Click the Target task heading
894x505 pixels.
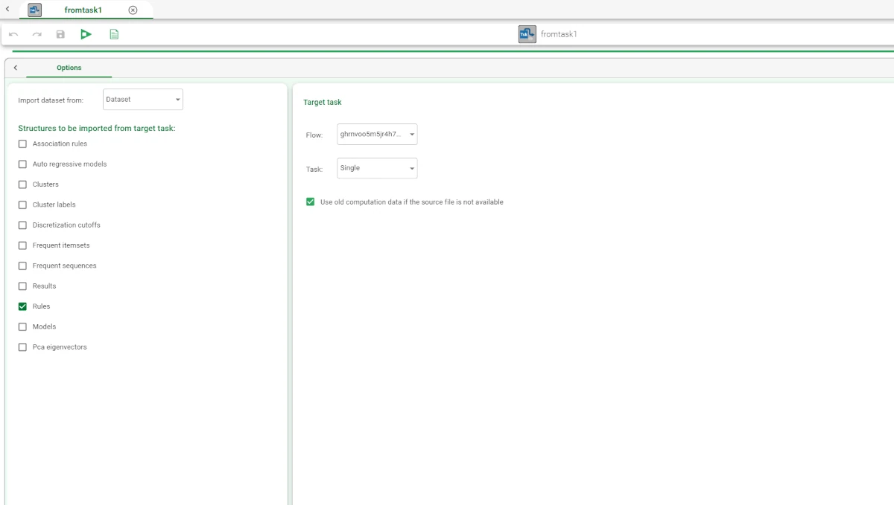(x=323, y=102)
